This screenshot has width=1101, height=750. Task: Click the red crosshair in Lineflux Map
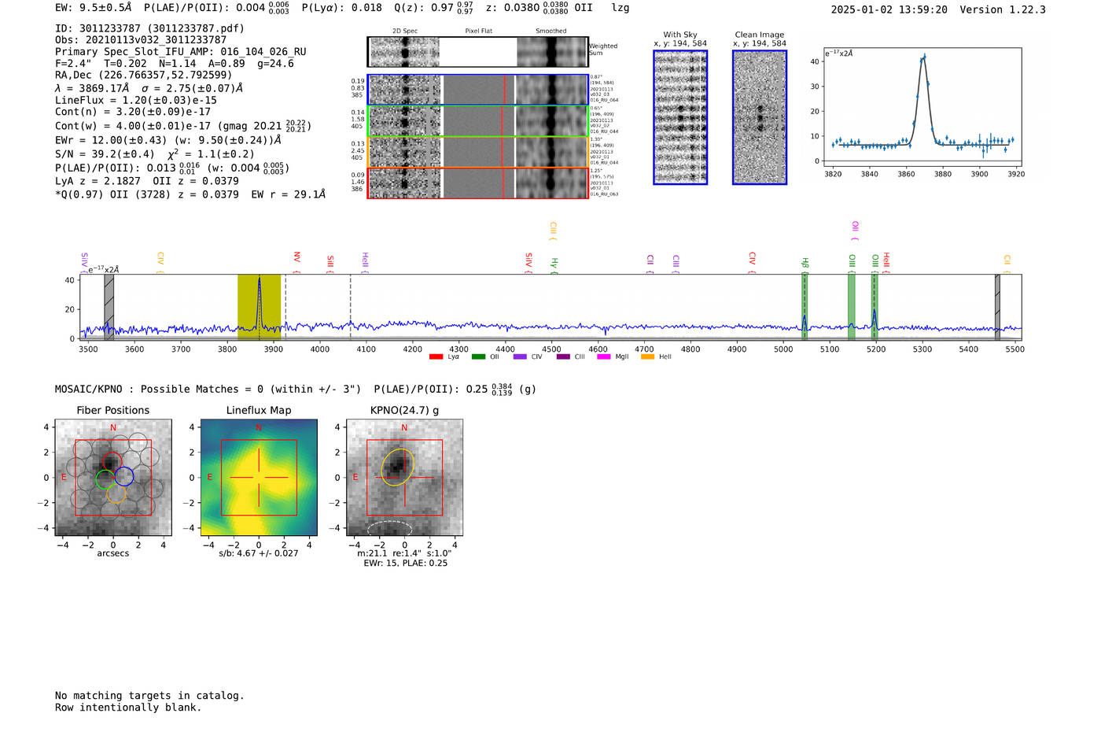[259, 478]
